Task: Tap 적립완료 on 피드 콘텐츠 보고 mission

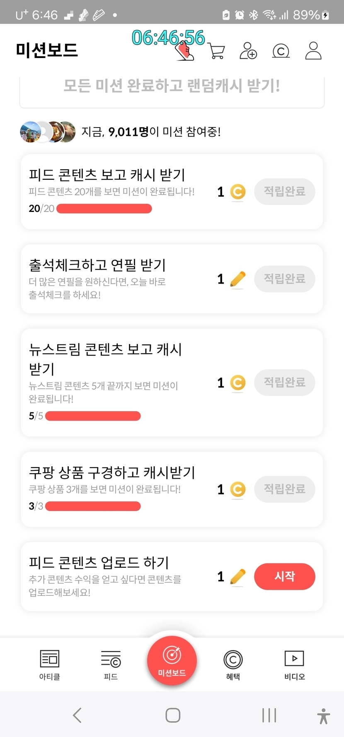Action: tap(284, 192)
